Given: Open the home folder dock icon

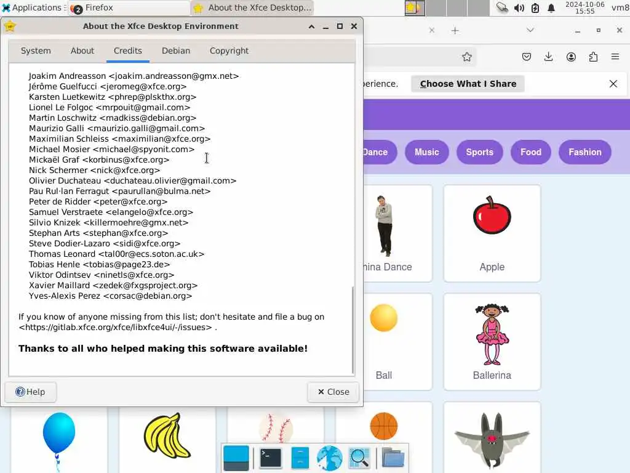Looking at the screenshot, I should [x=393, y=458].
